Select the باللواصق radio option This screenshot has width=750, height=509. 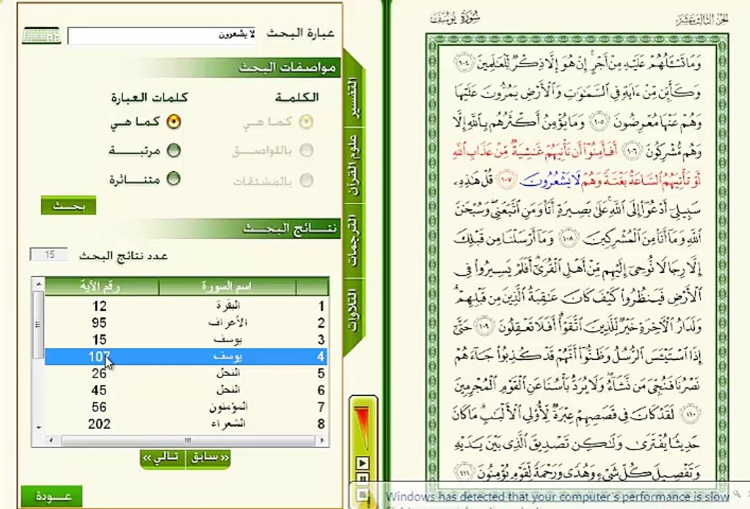[306, 151]
